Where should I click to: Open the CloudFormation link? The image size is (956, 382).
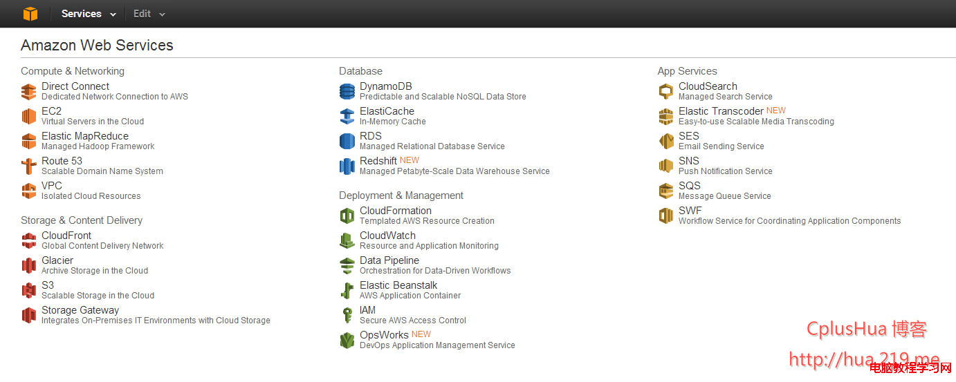pos(396,211)
